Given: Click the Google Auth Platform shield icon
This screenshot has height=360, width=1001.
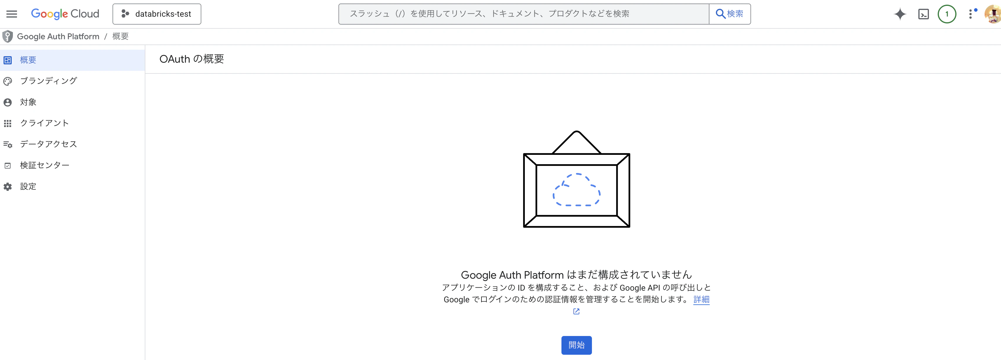Looking at the screenshot, I should 7,37.
